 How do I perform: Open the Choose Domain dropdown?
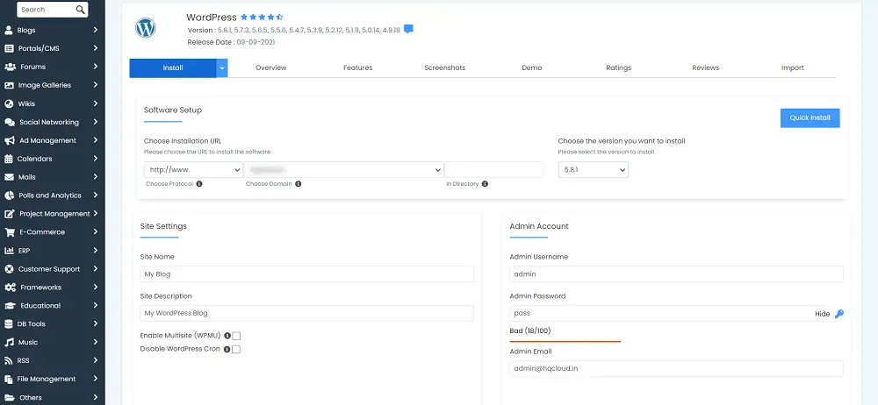(344, 170)
